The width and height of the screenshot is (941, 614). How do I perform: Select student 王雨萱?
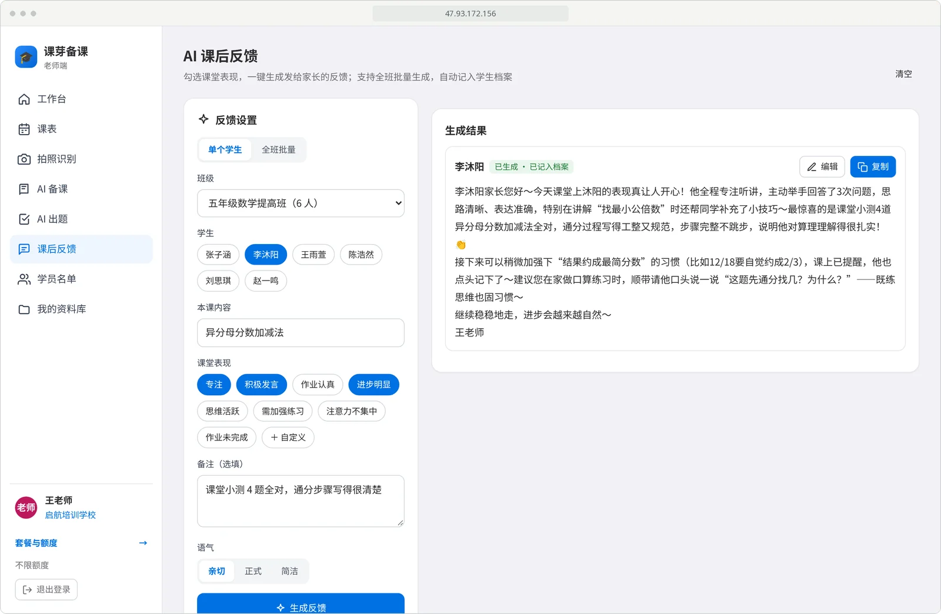(x=313, y=255)
